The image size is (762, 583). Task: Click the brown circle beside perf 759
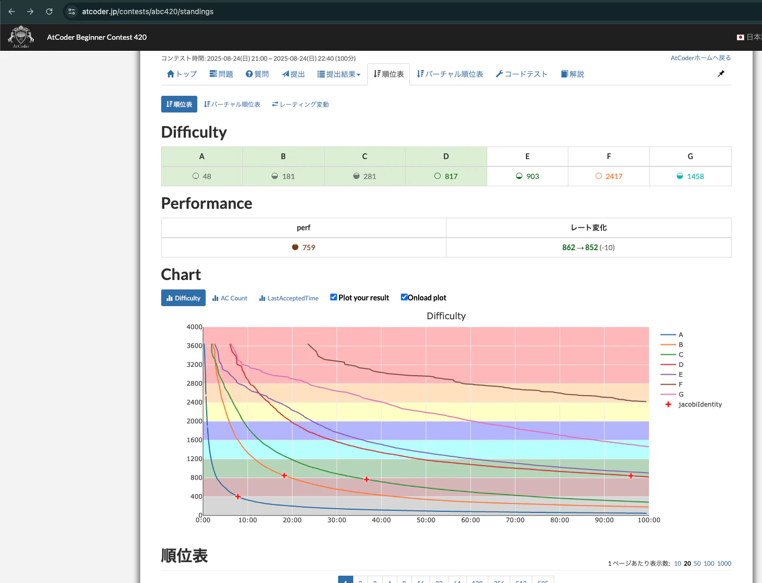coord(295,247)
